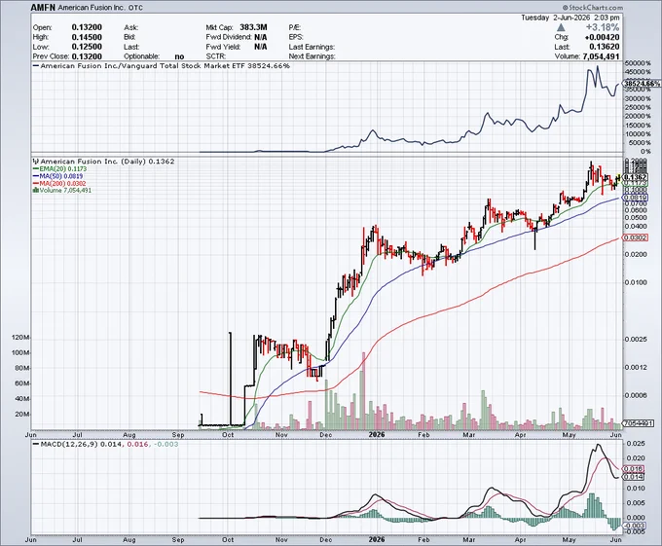Click the blue 0.0819 MA tag on price axis
Image resolution: width=662 pixels, height=546 pixels.
[x=636, y=198]
